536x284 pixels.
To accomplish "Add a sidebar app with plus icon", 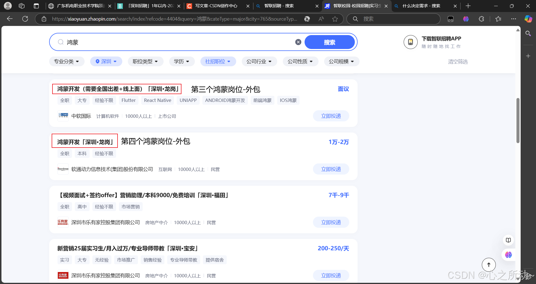I will coord(528,56).
